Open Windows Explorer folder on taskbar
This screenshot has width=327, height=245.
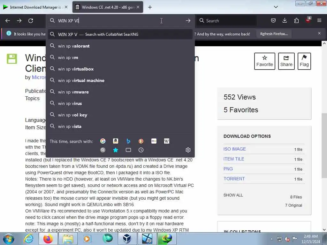pos(68,239)
